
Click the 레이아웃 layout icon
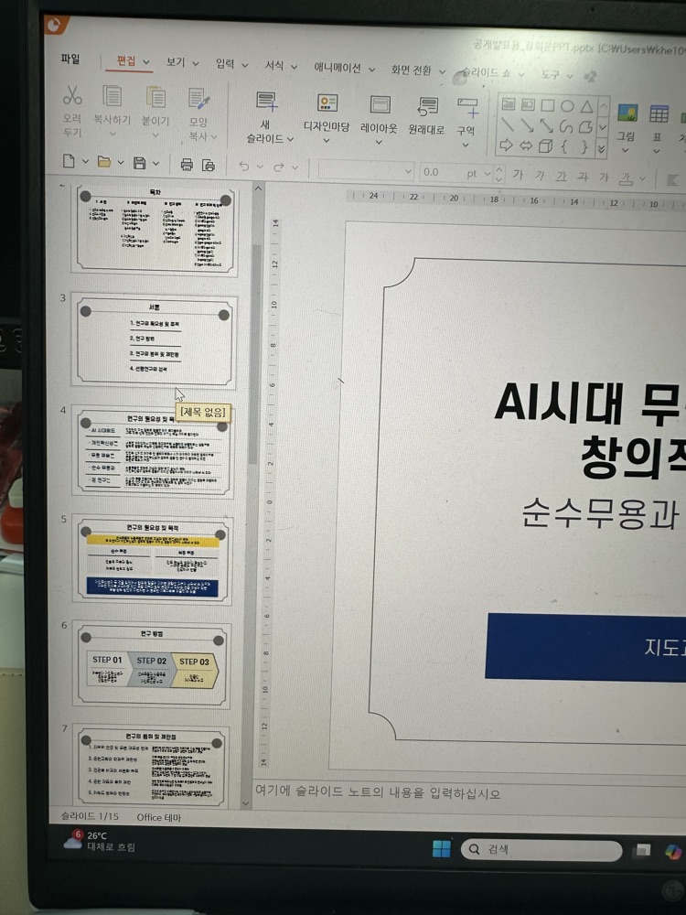380,104
